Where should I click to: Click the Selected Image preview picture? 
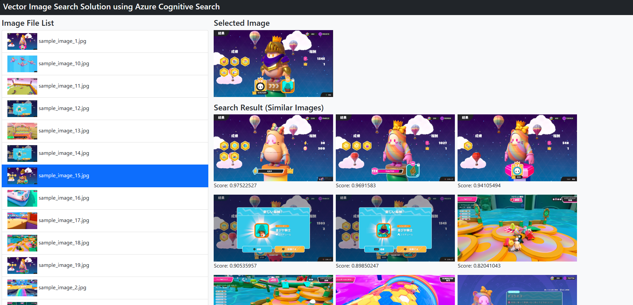click(x=273, y=64)
